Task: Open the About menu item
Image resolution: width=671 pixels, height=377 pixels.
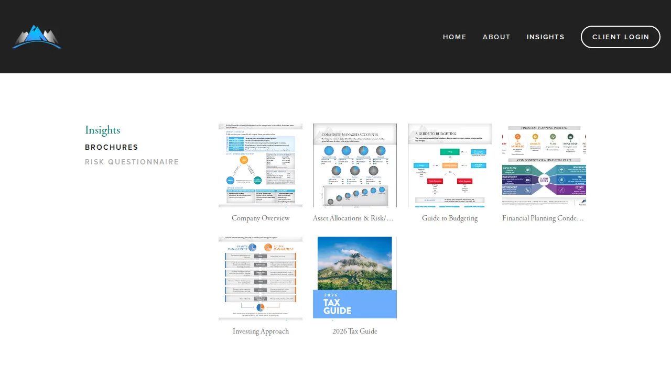Action: (x=496, y=37)
